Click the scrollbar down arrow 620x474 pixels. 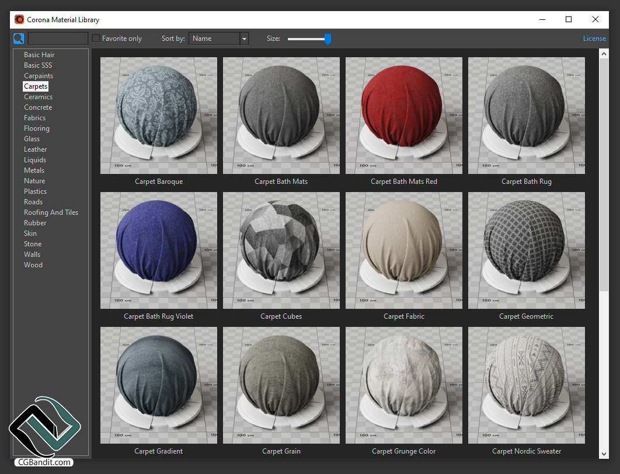coord(604,454)
